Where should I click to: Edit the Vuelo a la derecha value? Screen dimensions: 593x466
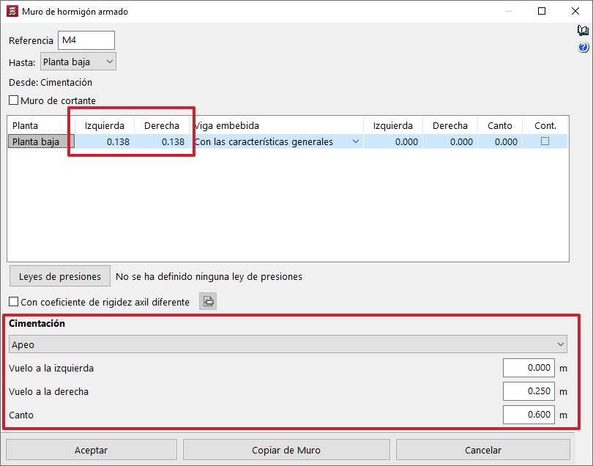pyautogui.click(x=529, y=392)
